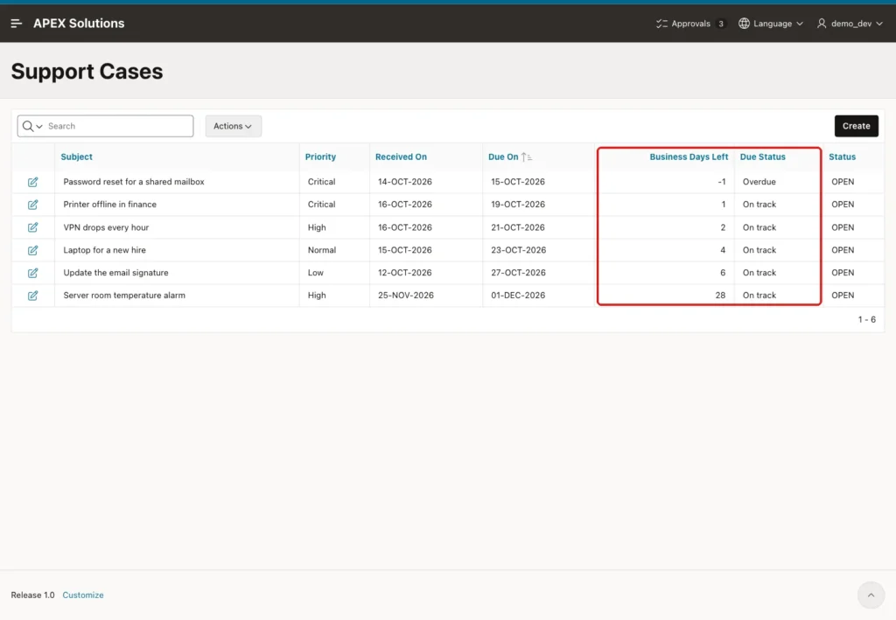The height and width of the screenshot is (620, 896).
Task: Open the search column selector magnifier
Action: [32, 126]
